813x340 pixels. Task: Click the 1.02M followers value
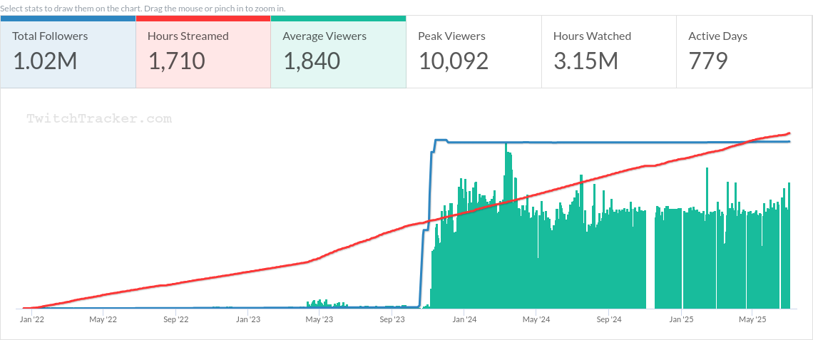click(x=45, y=61)
